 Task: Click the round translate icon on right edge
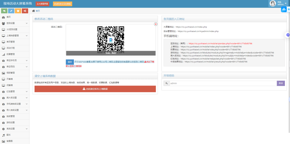pos(288,35)
